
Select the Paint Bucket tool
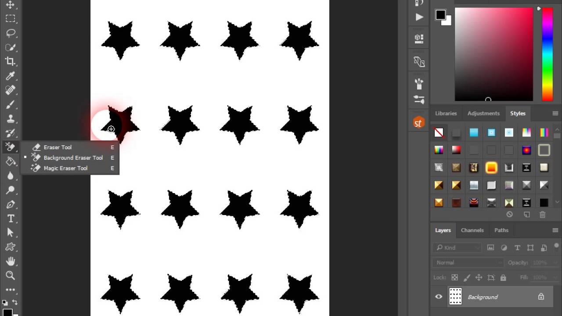pos(10,162)
